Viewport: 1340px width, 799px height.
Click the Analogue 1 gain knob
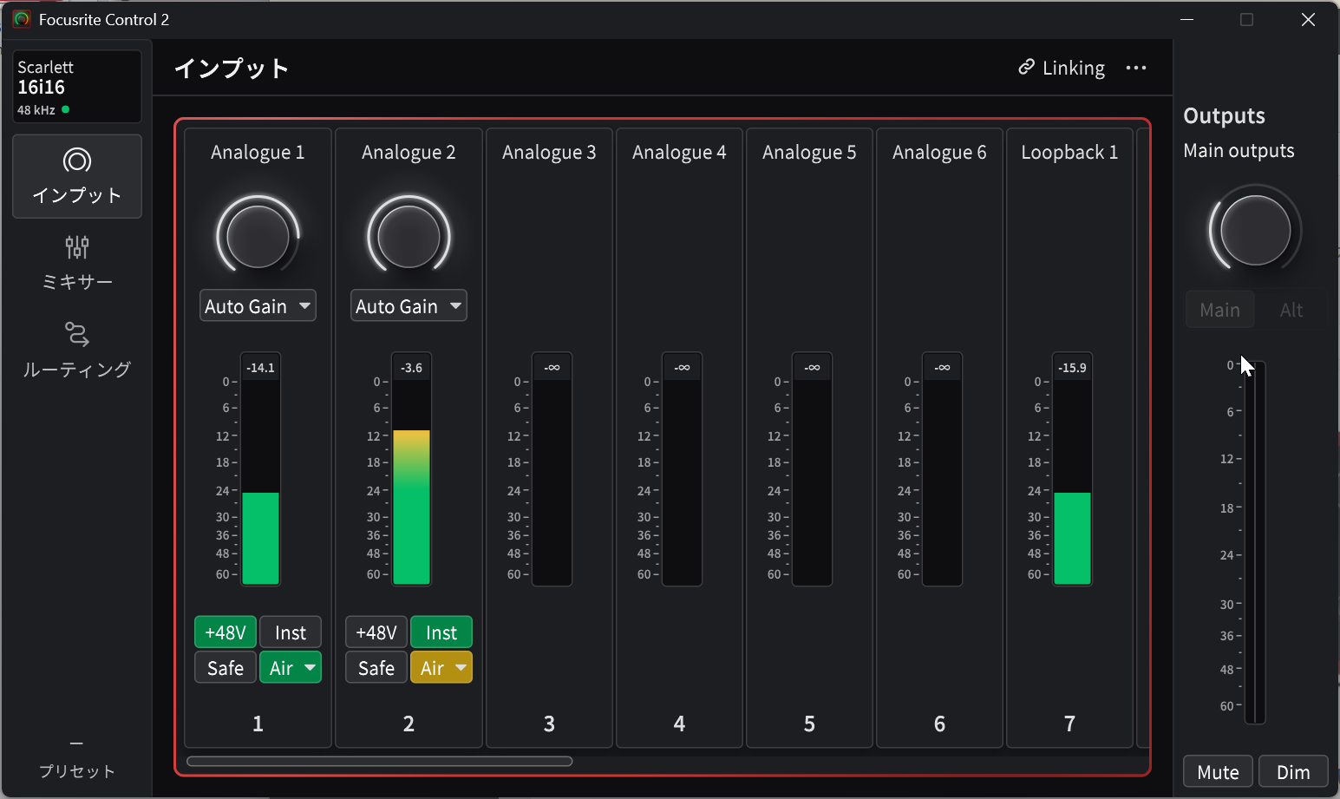[x=258, y=235]
